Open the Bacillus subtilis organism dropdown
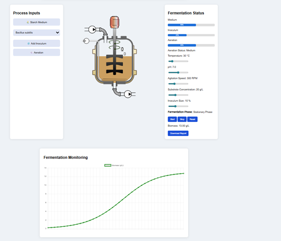Viewport: 281px width, 241px height. (36, 33)
